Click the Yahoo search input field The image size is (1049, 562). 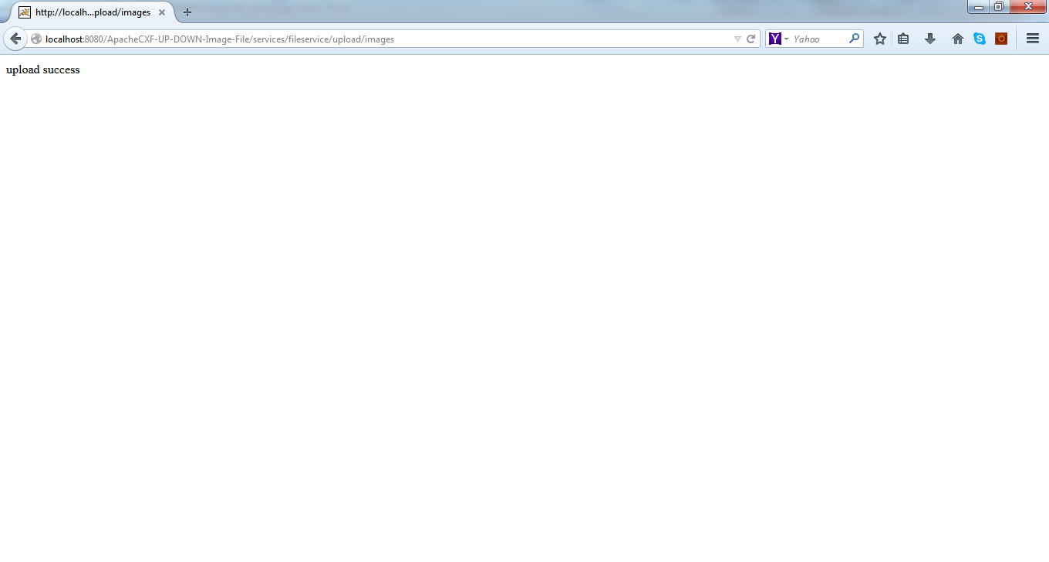click(x=819, y=39)
